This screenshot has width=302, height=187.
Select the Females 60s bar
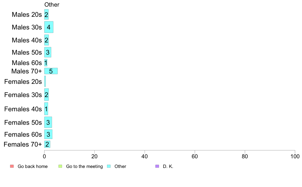(48, 134)
